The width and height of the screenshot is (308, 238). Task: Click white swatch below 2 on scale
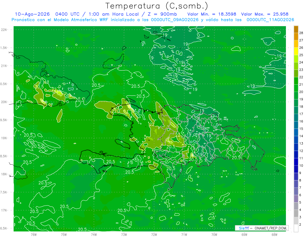[296, 228]
